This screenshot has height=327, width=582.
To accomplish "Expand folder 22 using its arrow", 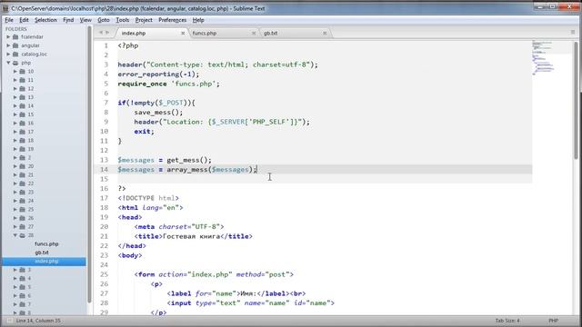I will [15, 183].
